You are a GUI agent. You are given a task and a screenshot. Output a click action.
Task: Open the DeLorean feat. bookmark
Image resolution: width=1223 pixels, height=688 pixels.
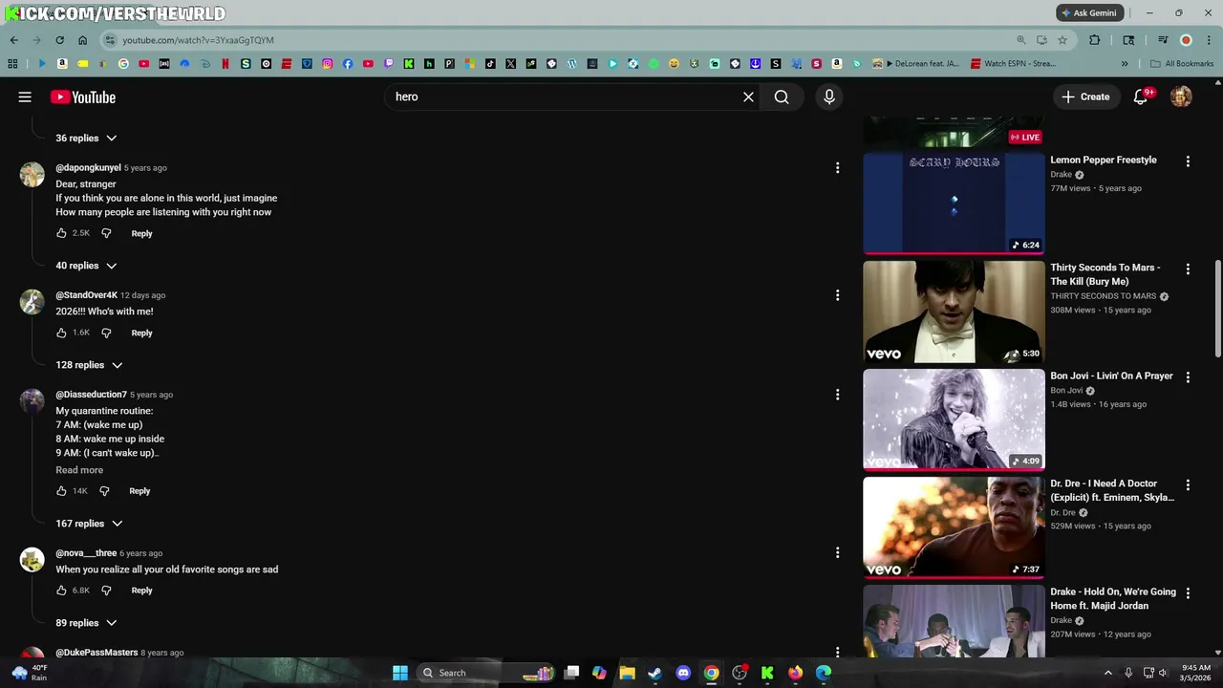coord(918,64)
